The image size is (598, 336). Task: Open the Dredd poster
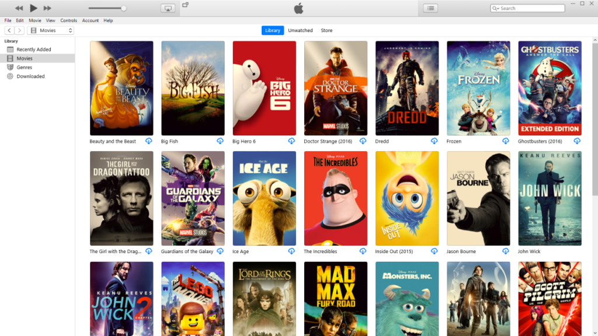pos(407,89)
